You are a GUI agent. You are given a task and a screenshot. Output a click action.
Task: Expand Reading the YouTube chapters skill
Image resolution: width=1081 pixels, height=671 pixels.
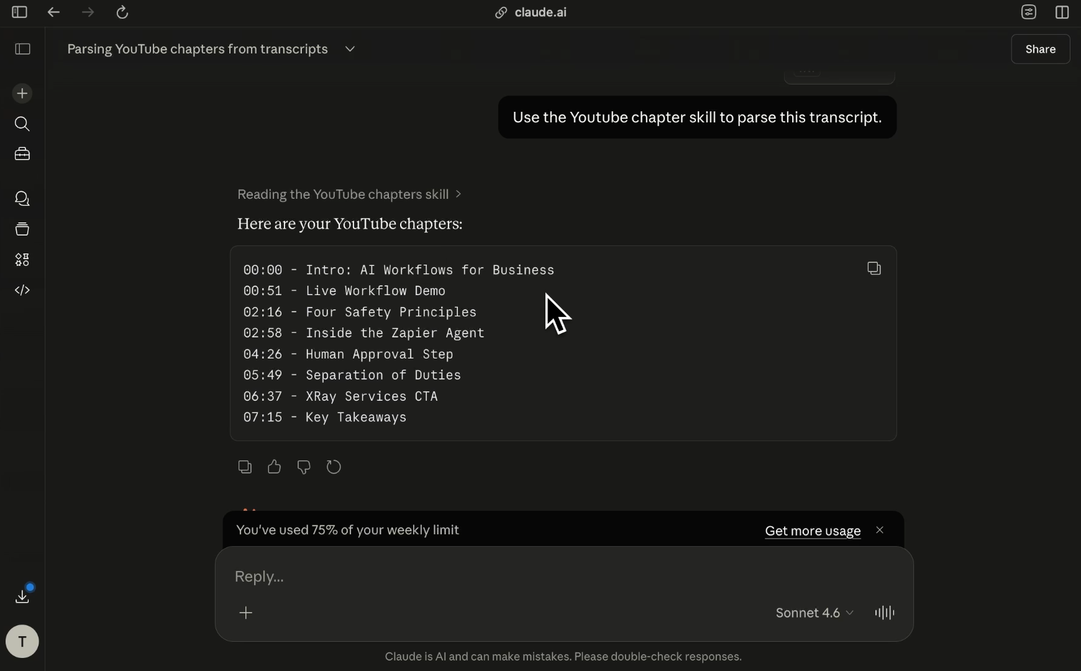(349, 194)
